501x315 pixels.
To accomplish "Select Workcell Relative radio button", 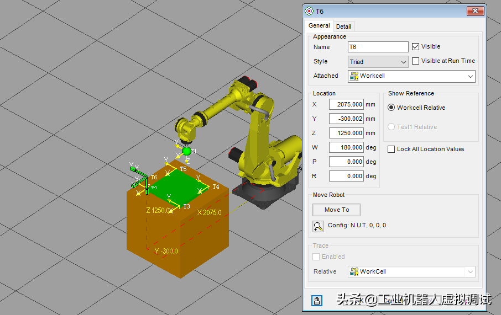I will point(392,108).
